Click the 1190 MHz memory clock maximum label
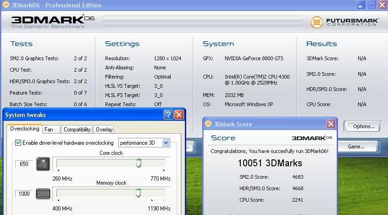 159,209
